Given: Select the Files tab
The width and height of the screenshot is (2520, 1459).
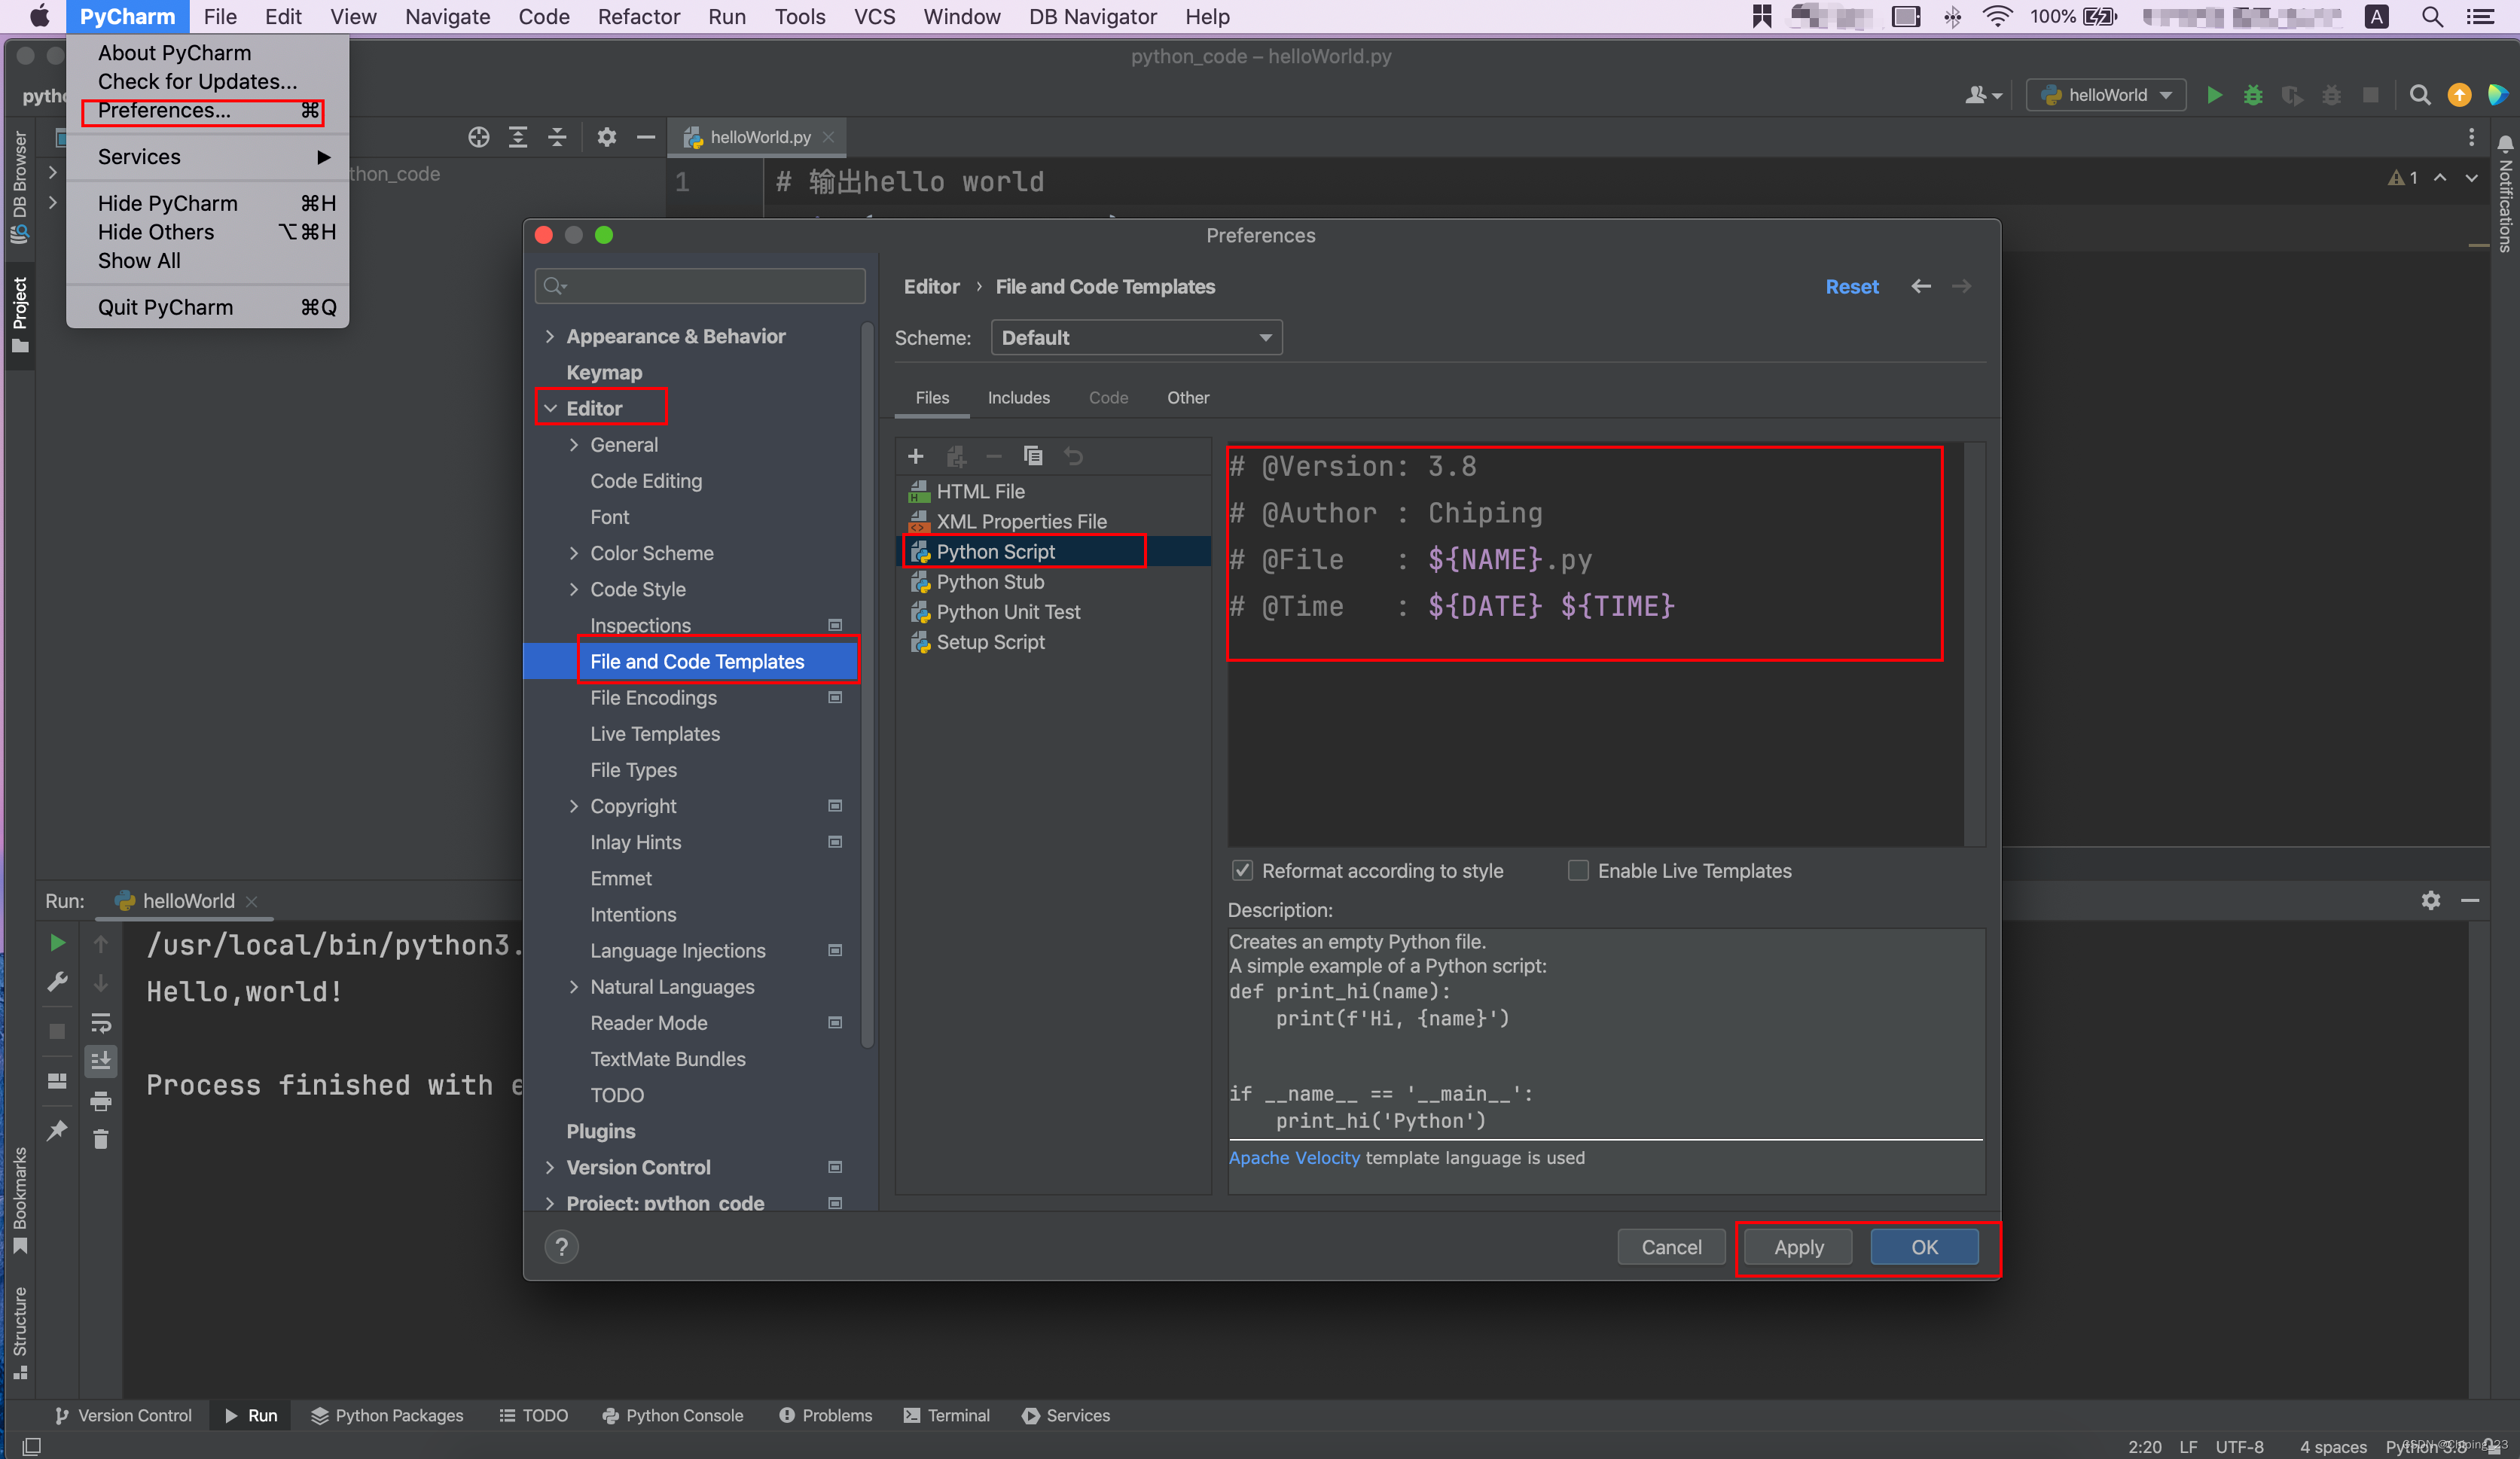Looking at the screenshot, I should [932, 397].
